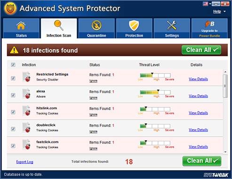Open the Status tab house icon
This screenshot has width=232, height=179.
(21, 25)
